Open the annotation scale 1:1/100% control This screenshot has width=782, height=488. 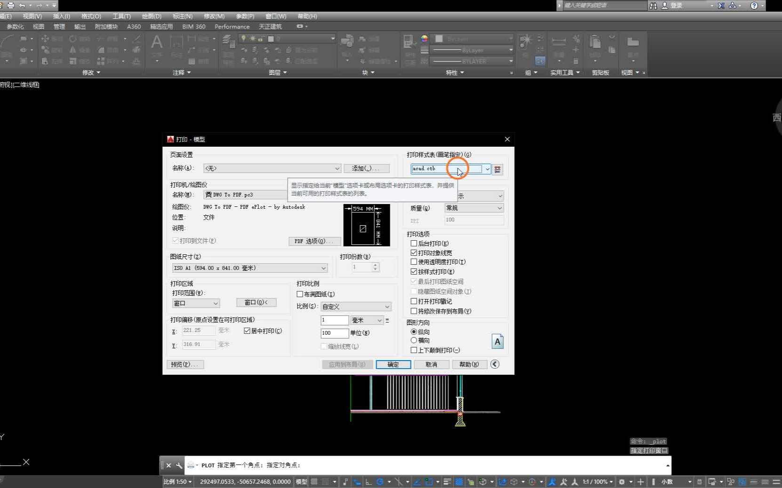coord(596,481)
